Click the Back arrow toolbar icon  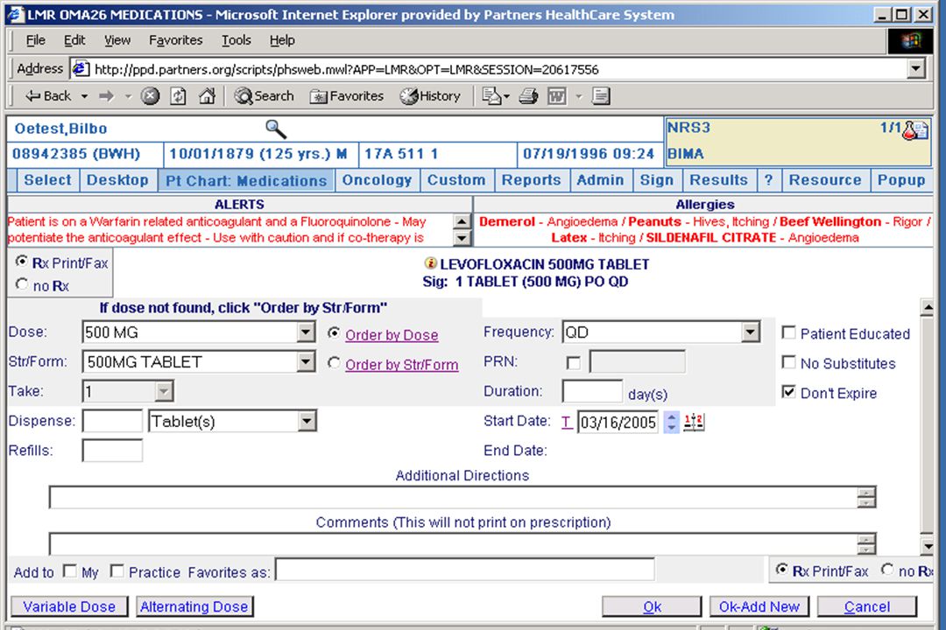48,96
